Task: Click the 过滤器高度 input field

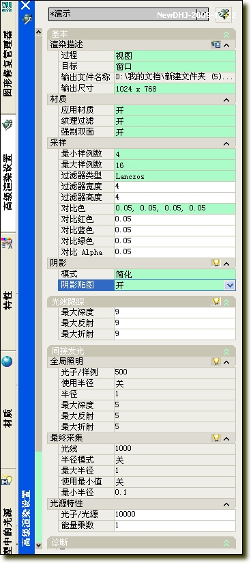Action: click(175, 197)
